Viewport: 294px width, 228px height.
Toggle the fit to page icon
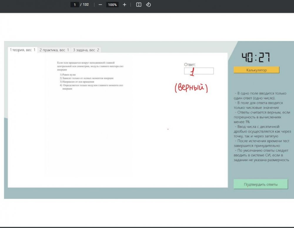pyautogui.click(x=139, y=5)
